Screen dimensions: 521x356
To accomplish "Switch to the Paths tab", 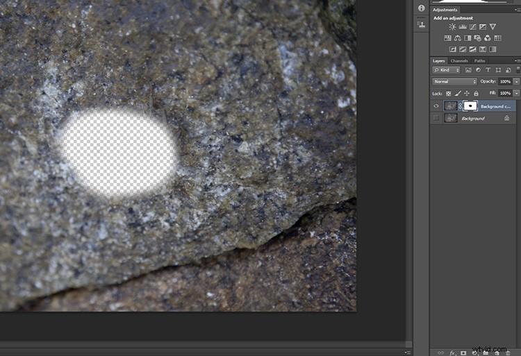I will [479, 60].
